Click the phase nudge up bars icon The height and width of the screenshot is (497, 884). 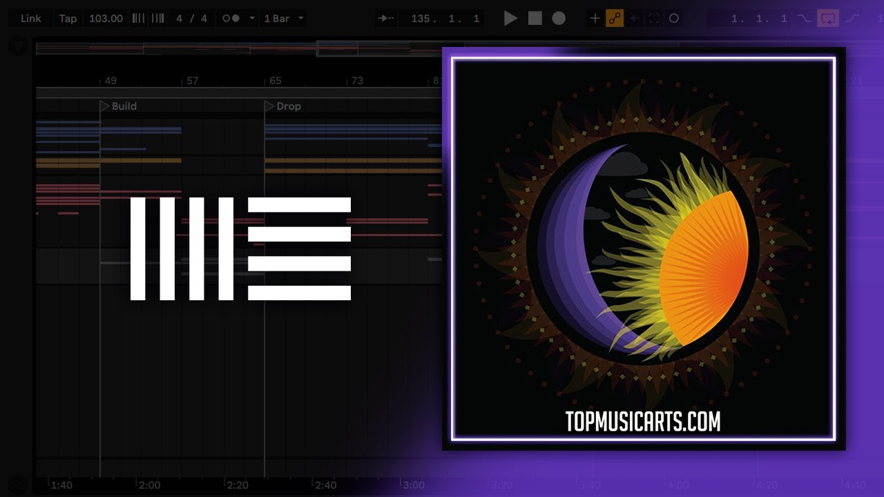[158, 19]
